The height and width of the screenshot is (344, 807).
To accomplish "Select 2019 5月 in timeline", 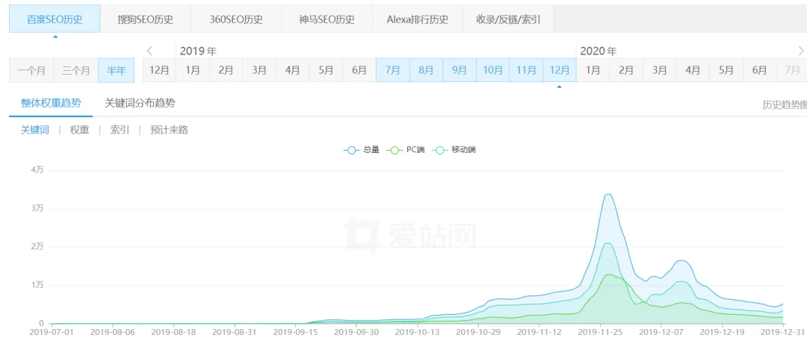I will pos(326,70).
